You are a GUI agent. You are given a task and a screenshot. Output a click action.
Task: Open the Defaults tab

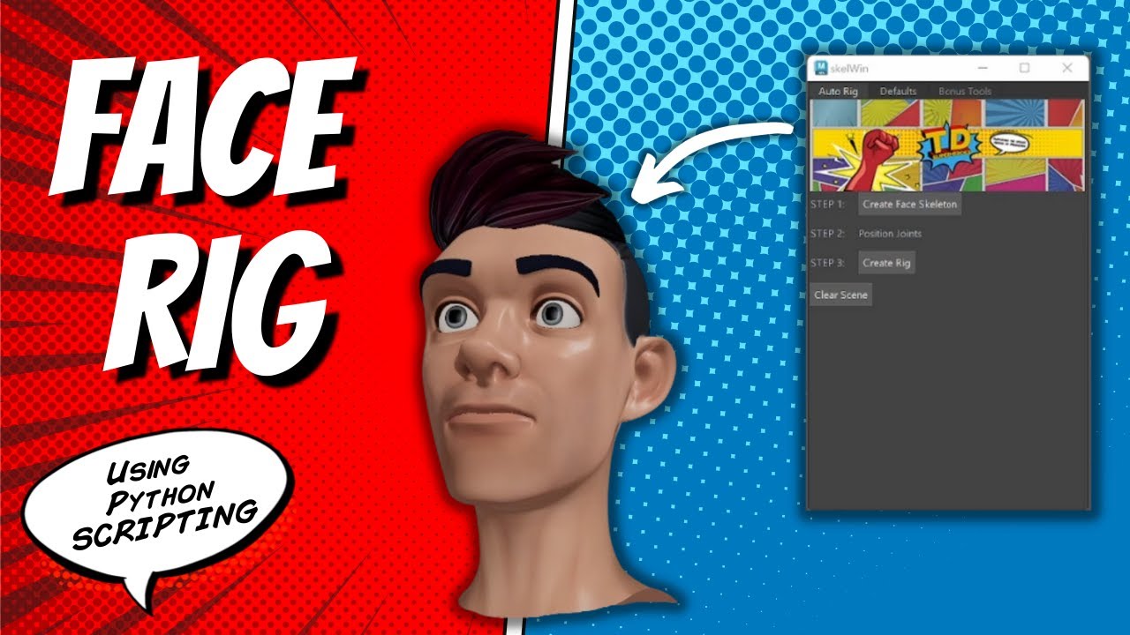pyautogui.click(x=898, y=91)
